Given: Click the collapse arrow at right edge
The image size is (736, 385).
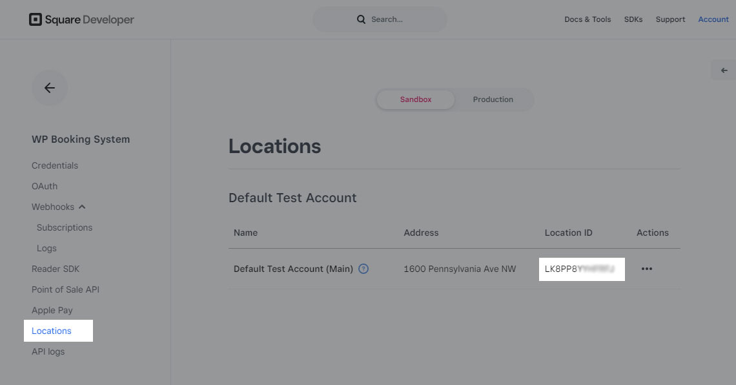Looking at the screenshot, I should click(724, 70).
